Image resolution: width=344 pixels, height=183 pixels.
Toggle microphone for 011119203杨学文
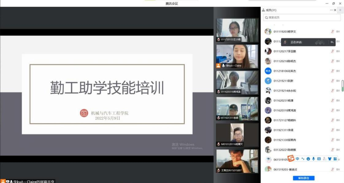pyautogui.click(x=332, y=32)
